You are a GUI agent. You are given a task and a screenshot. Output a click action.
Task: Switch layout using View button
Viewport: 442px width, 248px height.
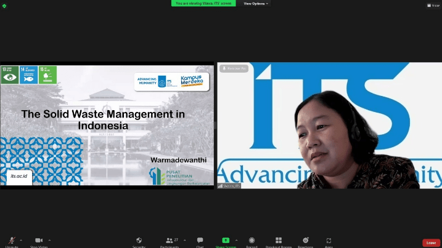(433, 5)
